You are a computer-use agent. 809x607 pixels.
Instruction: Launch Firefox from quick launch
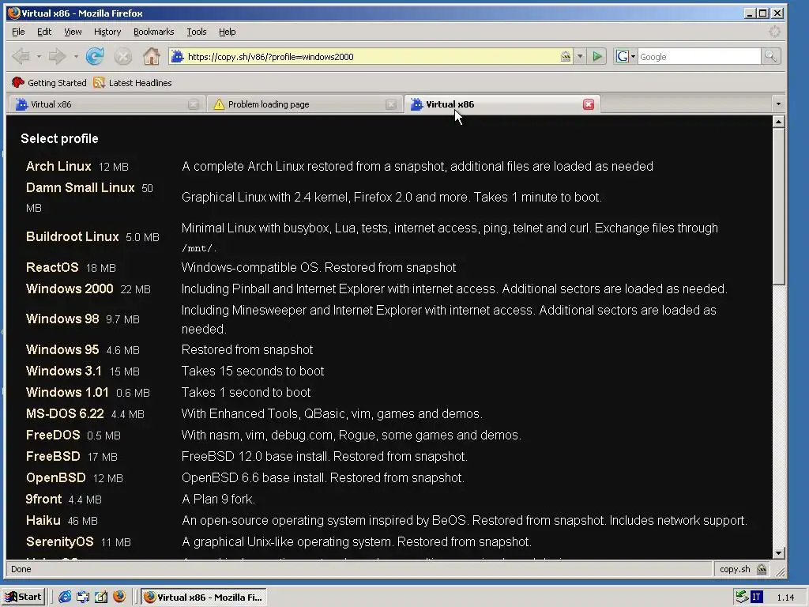(x=119, y=598)
